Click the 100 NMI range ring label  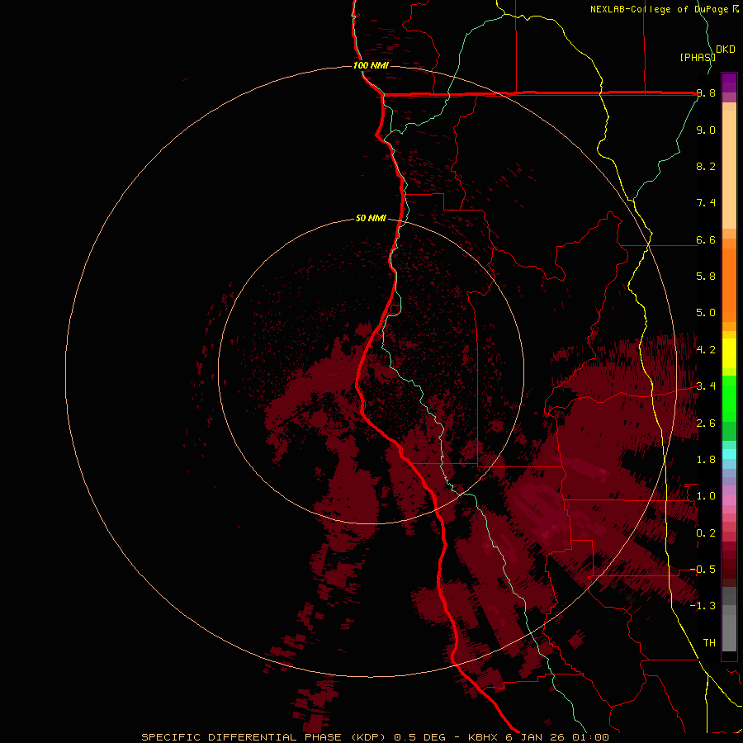click(371, 65)
